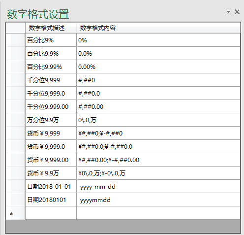
Task: Click the ¥#,##0.0;¥-#,##0.0 format cell
Action: (x=158, y=147)
